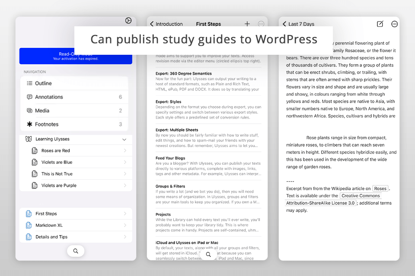This screenshot has width=415, height=276.
Task: Open the Groups & Filters sheet
Action: (x=208, y=194)
